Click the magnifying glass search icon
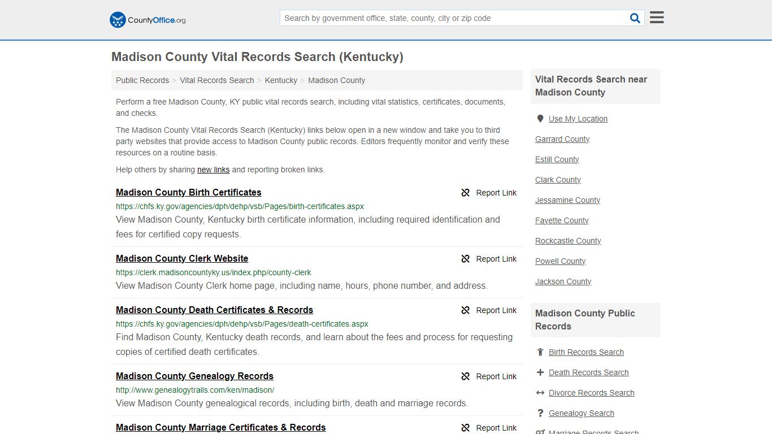Viewport: 772px width, 434px height. pyautogui.click(x=635, y=18)
